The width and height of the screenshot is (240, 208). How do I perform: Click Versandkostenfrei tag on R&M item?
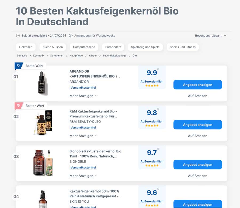[83, 127]
